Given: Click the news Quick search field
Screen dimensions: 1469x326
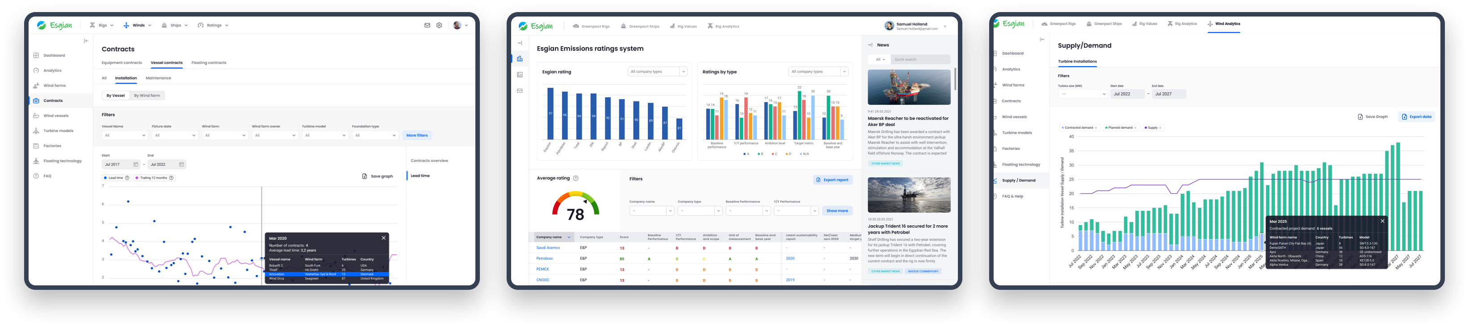Looking at the screenshot, I should coord(920,59).
